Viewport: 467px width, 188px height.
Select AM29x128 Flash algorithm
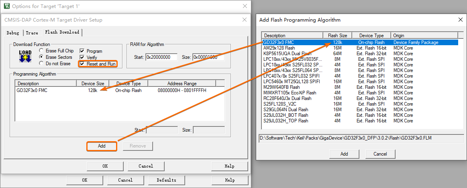(360, 48)
